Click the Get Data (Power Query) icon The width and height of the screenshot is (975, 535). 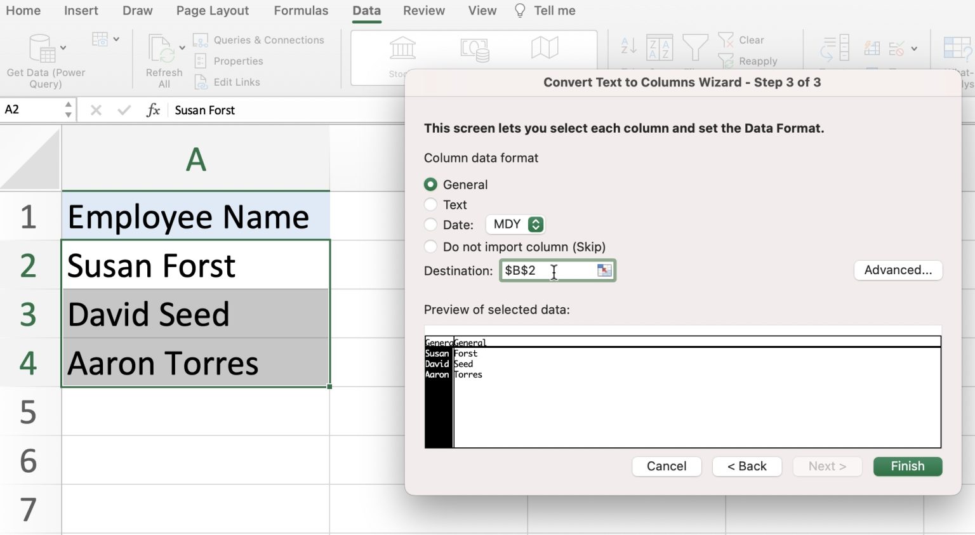click(x=43, y=48)
